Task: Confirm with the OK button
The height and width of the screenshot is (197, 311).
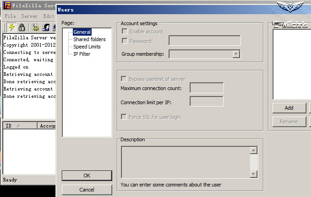Action: 87,176
